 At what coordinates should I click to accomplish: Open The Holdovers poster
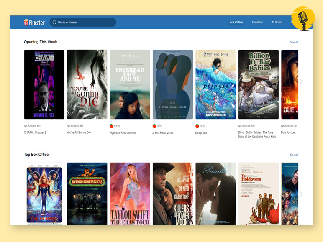pyautogui.click(x=259, y=194)
